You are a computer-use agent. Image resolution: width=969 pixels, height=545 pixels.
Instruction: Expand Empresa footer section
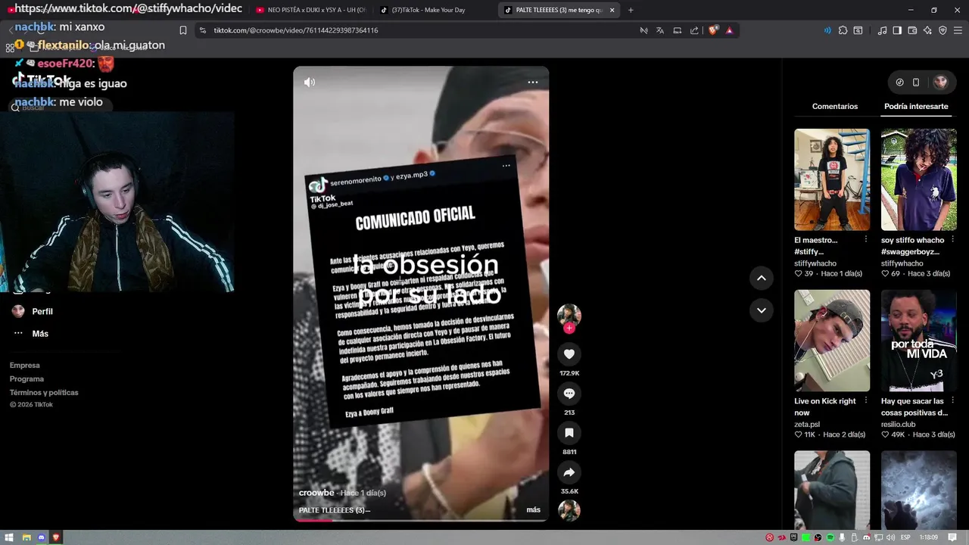click(x=25, y=366)
